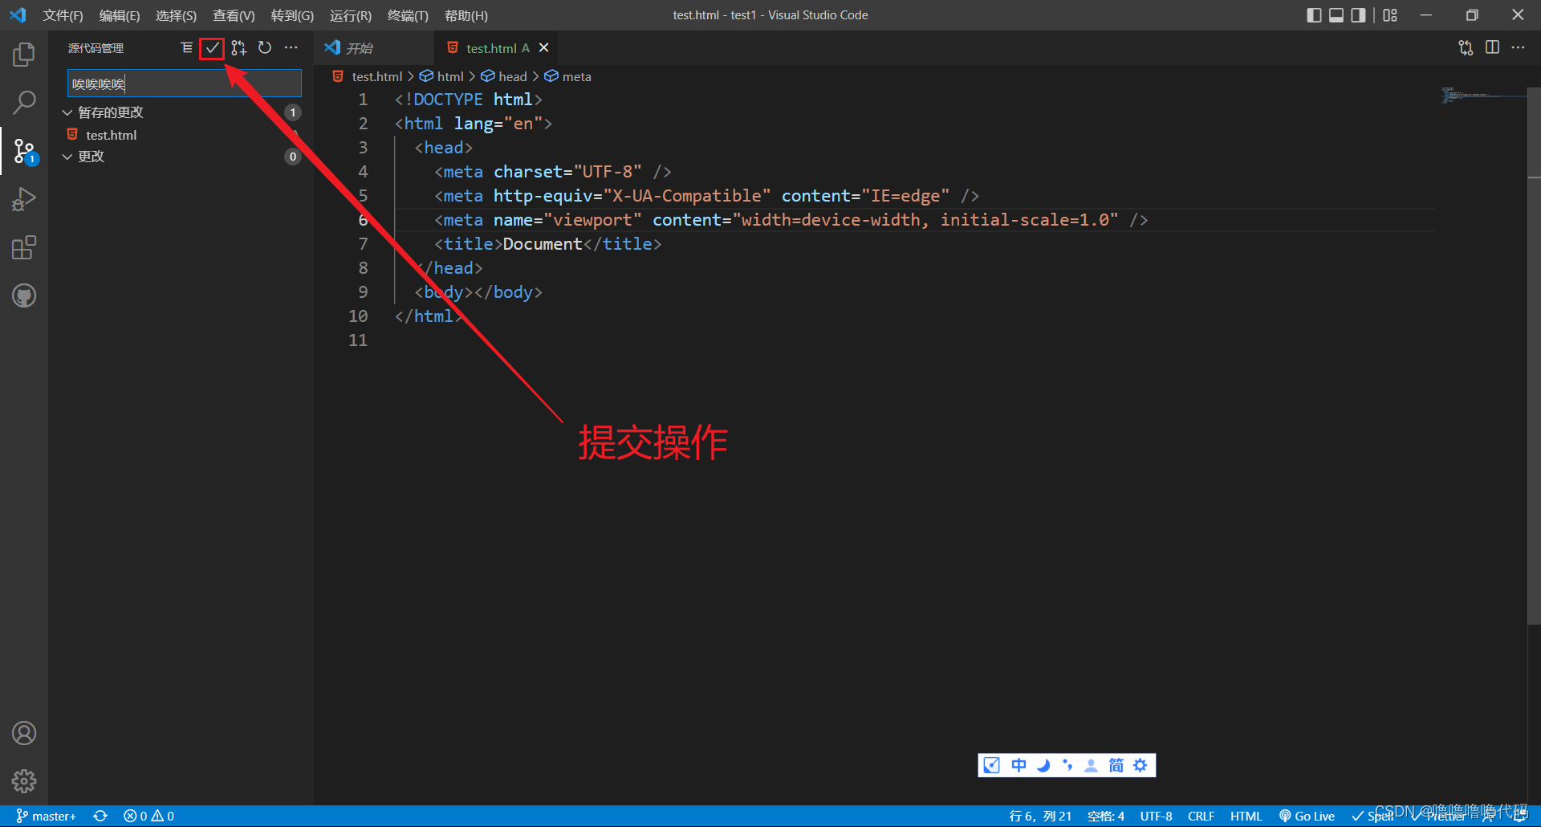Open the Search view in activity bar
The height and width of the screenshot is (827, 1541).
point(24,103)
